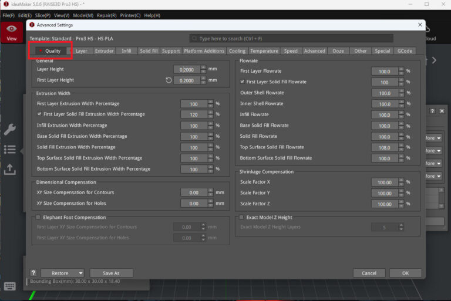This screenshot has width=451, height=301.
Task: Open the Infill tab
Action: pyautogui.click(x=126, y=51)
